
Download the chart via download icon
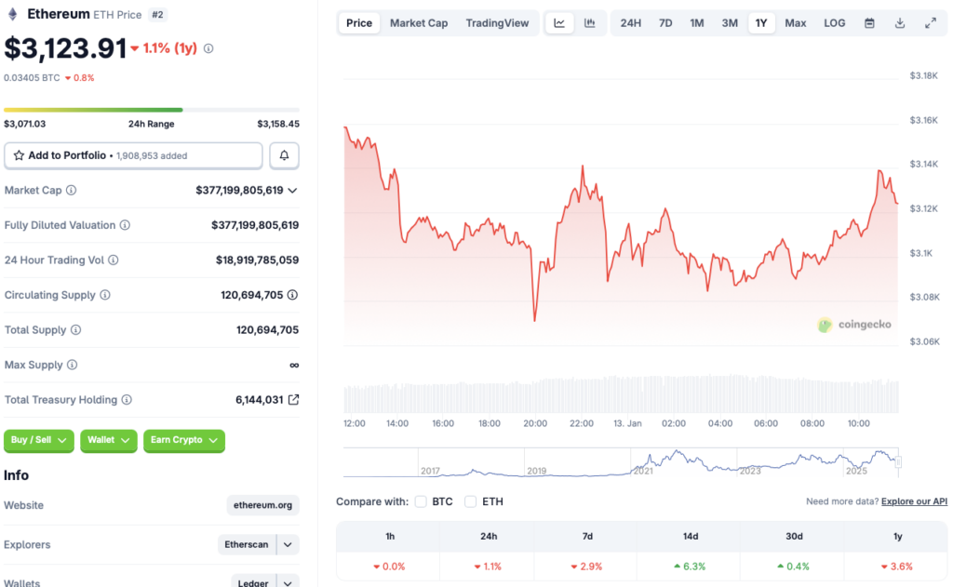[x=899, y=22]
